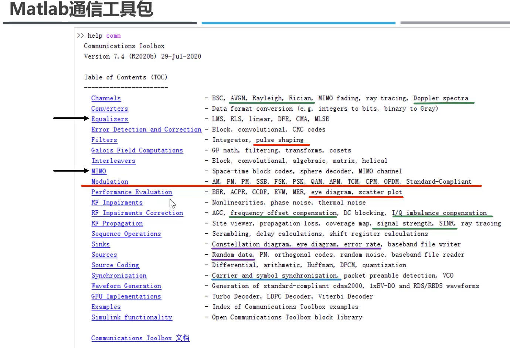Click 'frequency offset compensation' text
This screenshot has width=510, height=348.
[x=284, y=213]
